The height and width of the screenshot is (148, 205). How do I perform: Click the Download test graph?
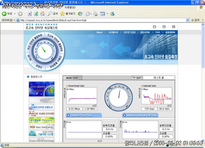tap(82, 96)
